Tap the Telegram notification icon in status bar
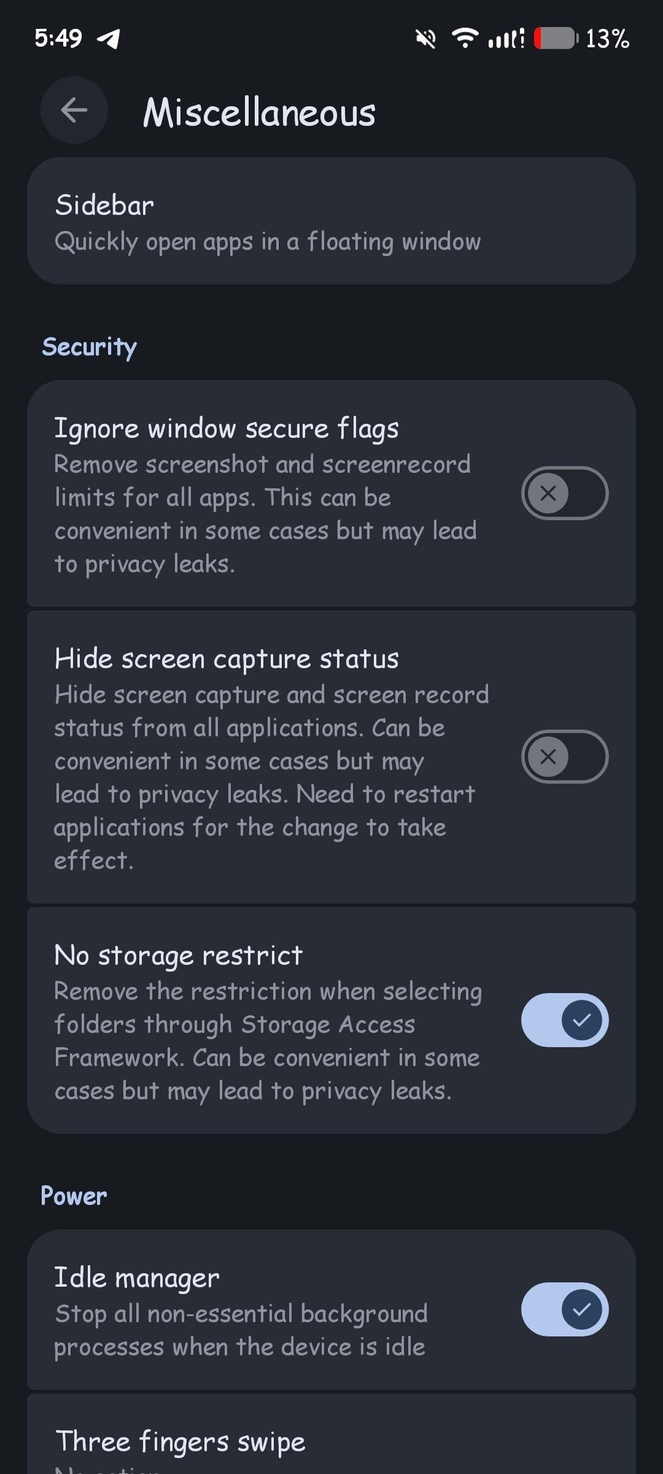 pos(109,39)
